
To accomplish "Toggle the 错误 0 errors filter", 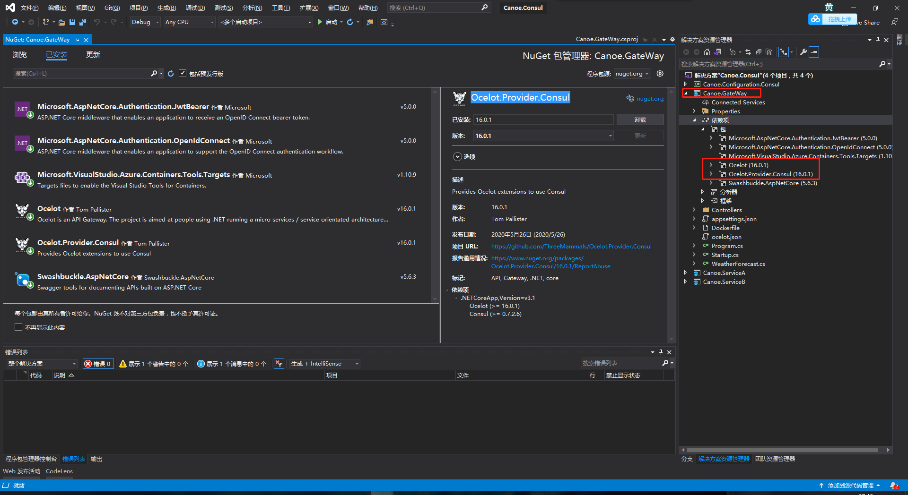I will (x=98, y=364).
